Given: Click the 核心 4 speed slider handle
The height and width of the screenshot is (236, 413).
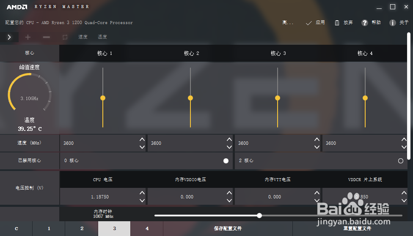Looking at the screenshot, I should [x=365, y=98].
